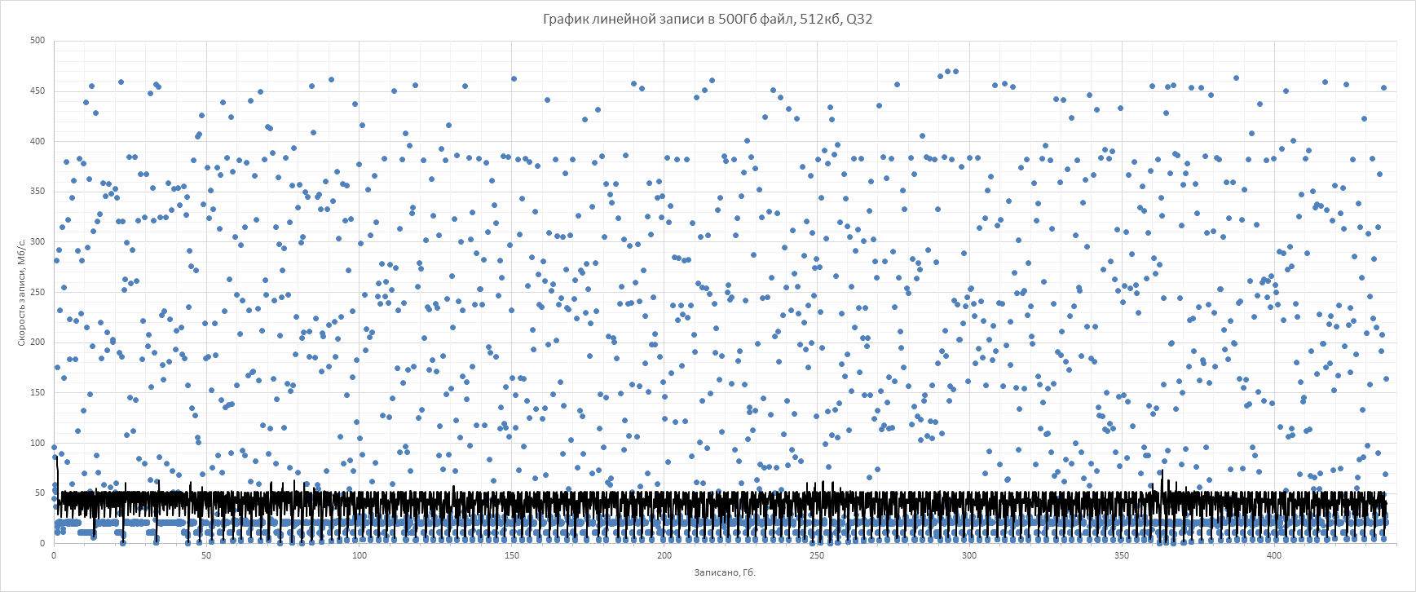Click the 200 label on the vertical axis
The image size is (1416, 592).
[37, 342]
